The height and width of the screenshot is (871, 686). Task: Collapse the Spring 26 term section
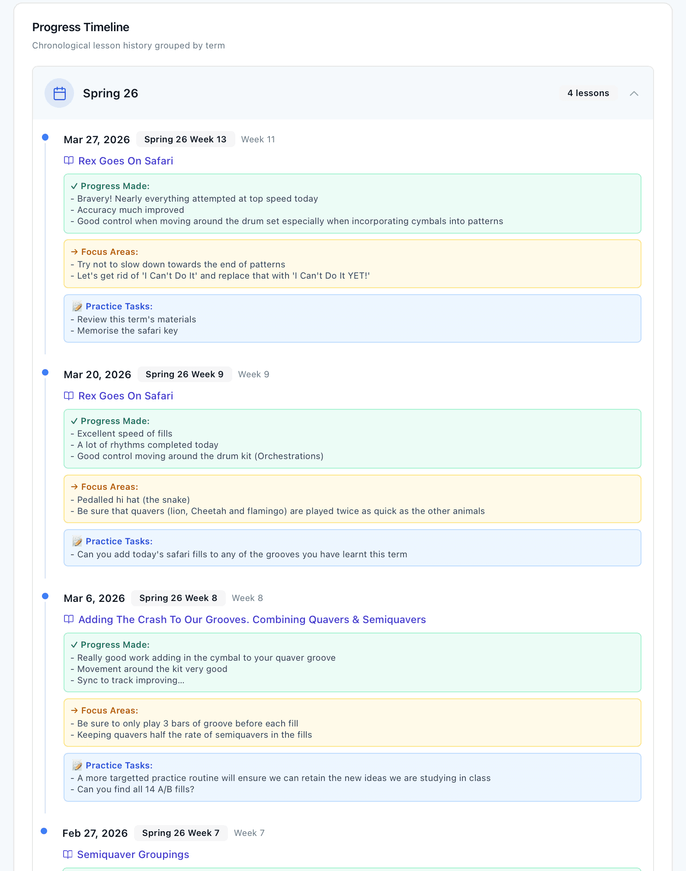(x=634, y=93)
